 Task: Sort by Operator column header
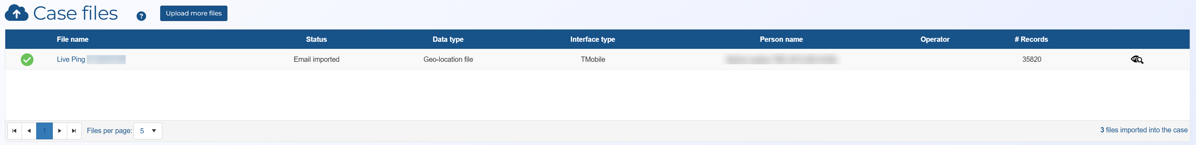click(935, 39)
